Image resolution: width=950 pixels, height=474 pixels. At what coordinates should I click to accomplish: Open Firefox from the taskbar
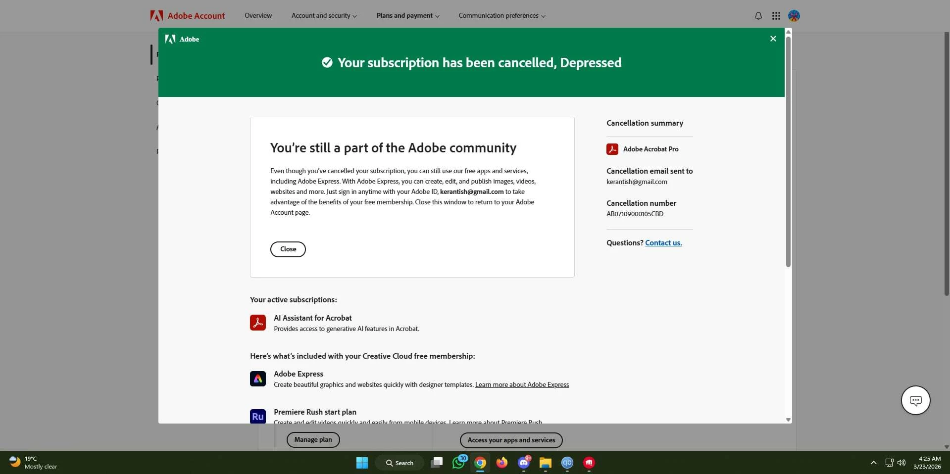[x=501, y=463]
